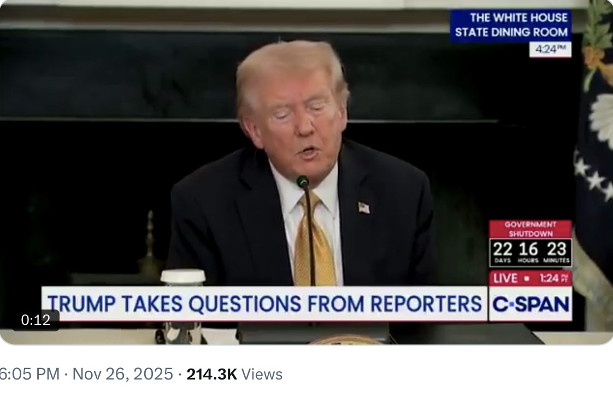Click the Trump Takes Questions headline banner

point(264,304)
